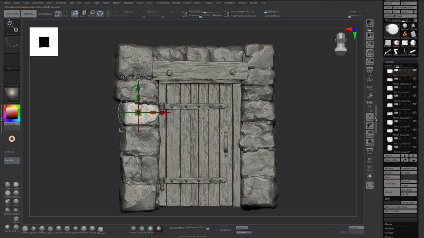
Task: Click the Duplicate subtool button
Action: pos(392,184)
